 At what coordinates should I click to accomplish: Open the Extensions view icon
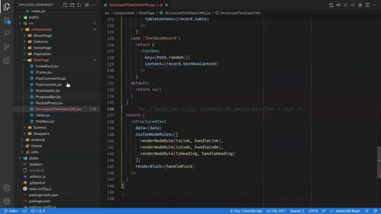coord(7,60)
